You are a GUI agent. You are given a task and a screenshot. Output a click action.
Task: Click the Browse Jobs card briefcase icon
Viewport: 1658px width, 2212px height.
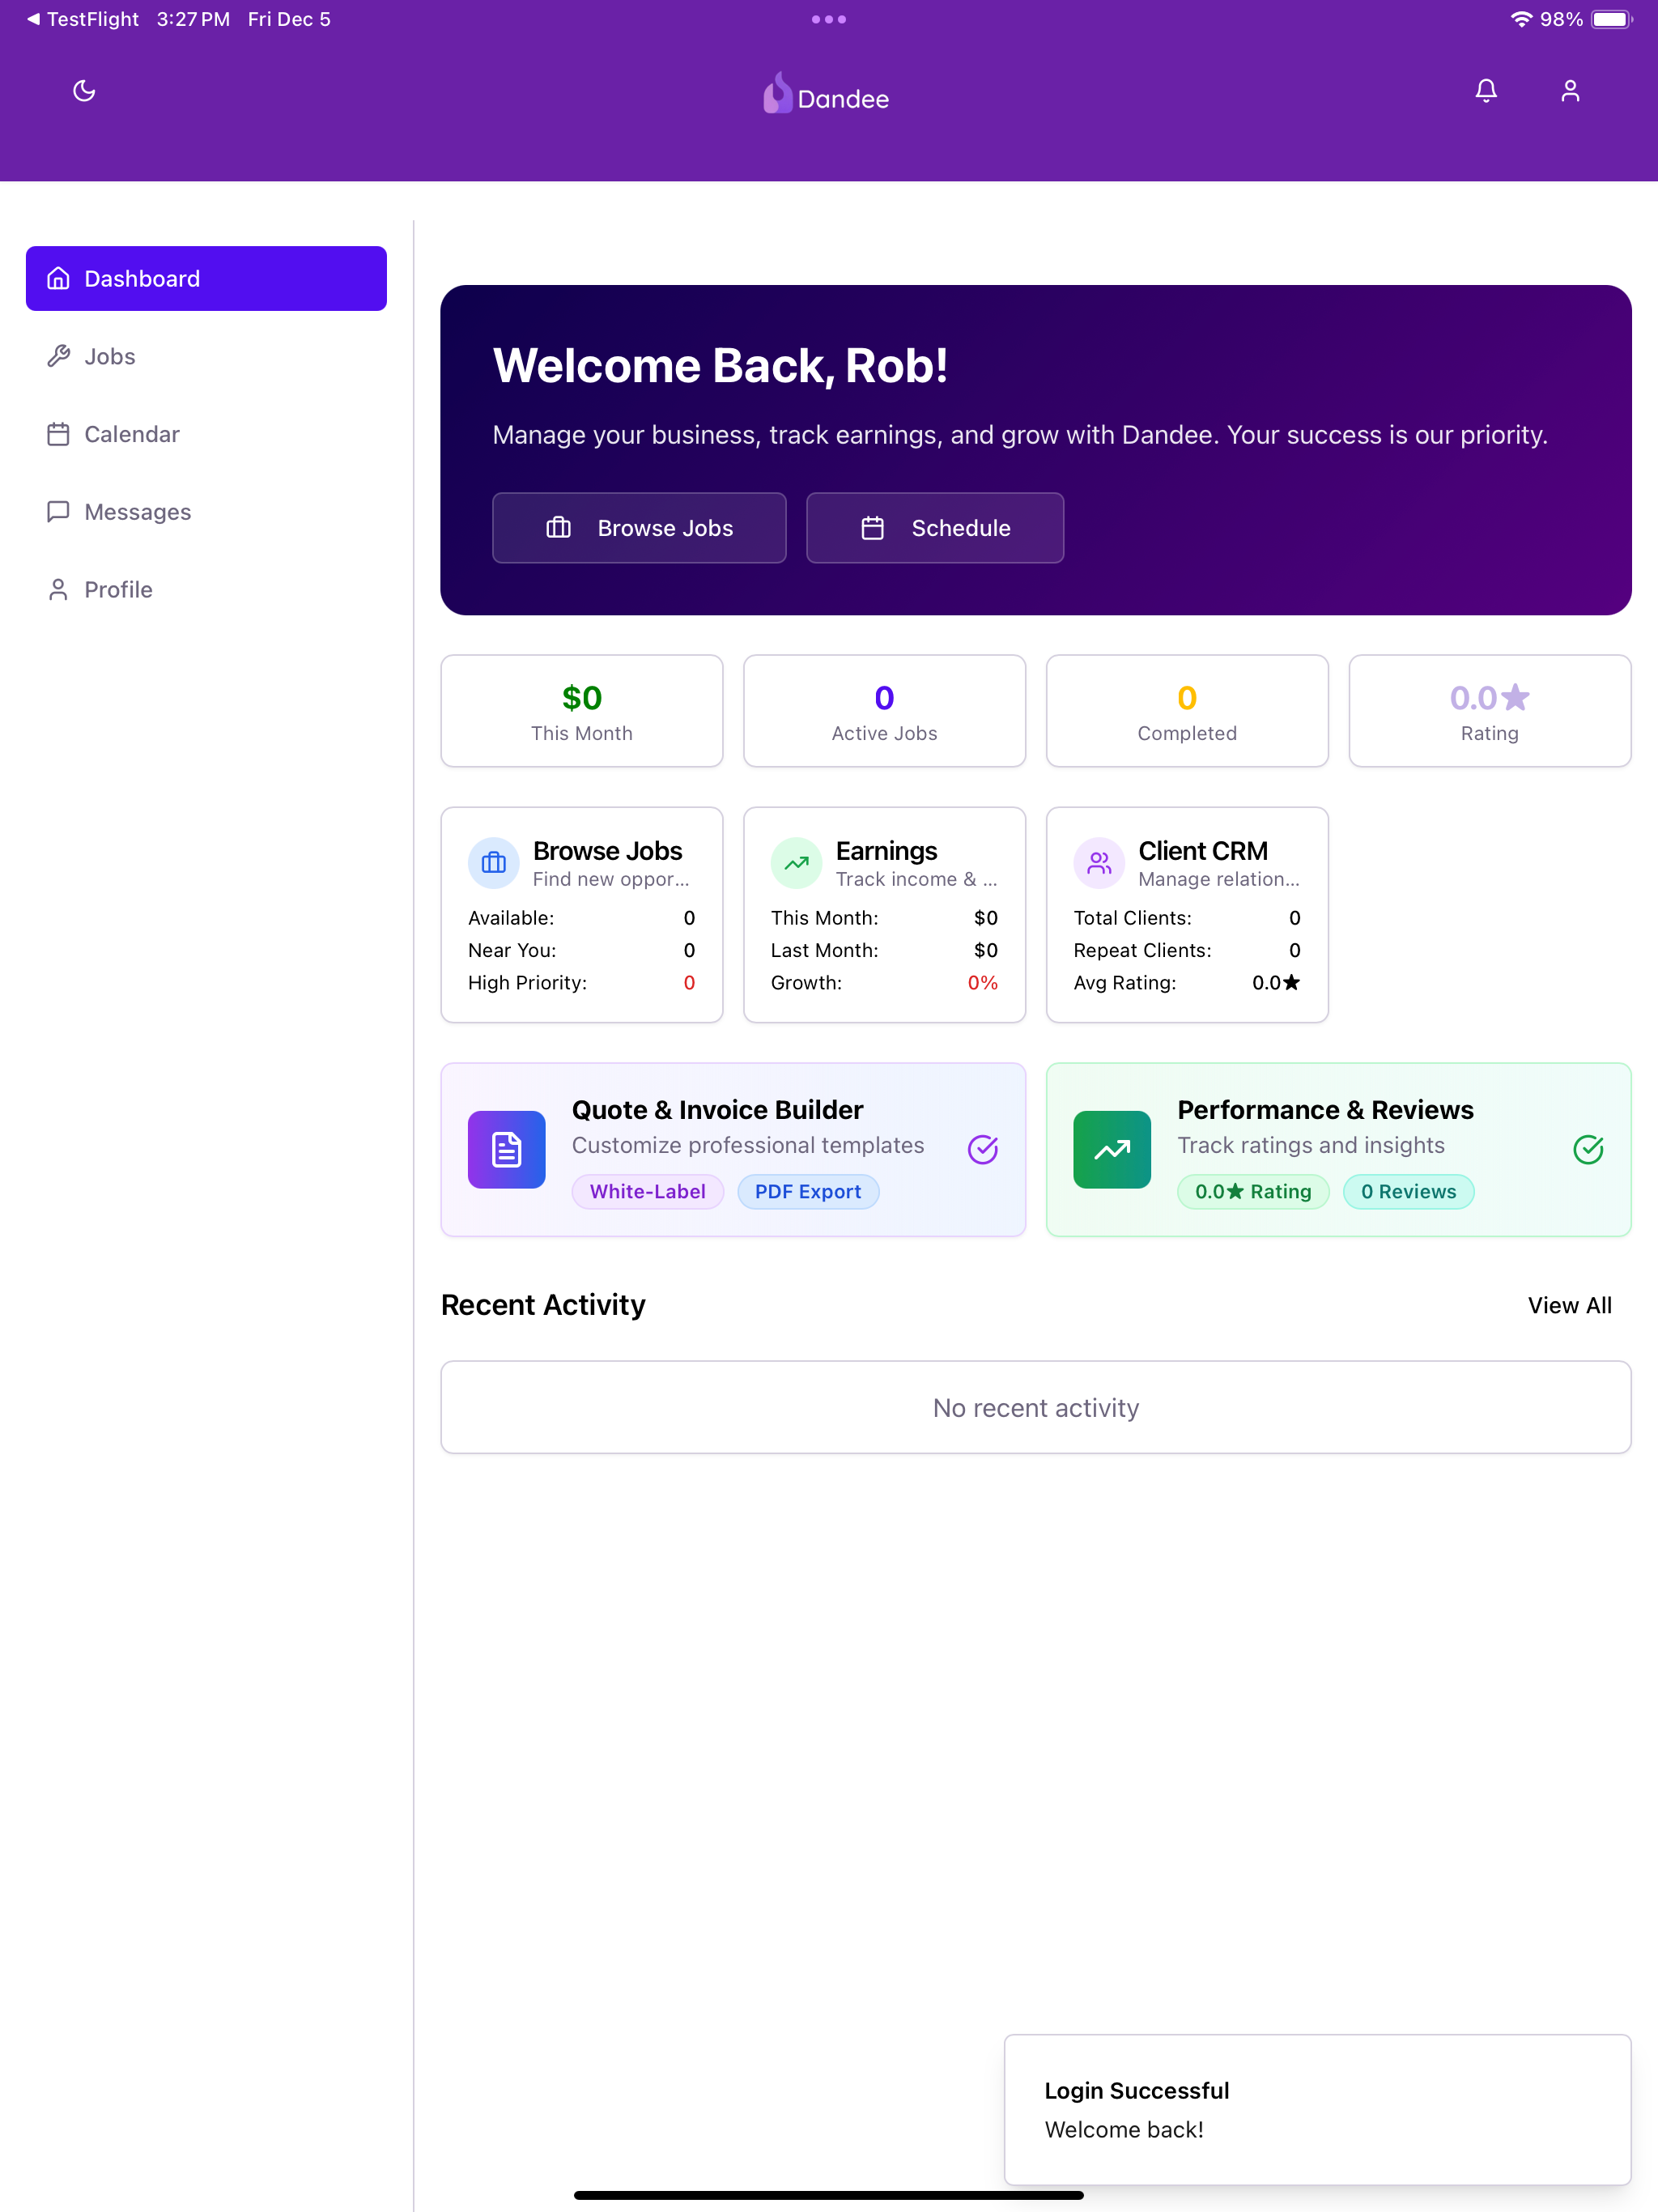click(x=494, y=863)
